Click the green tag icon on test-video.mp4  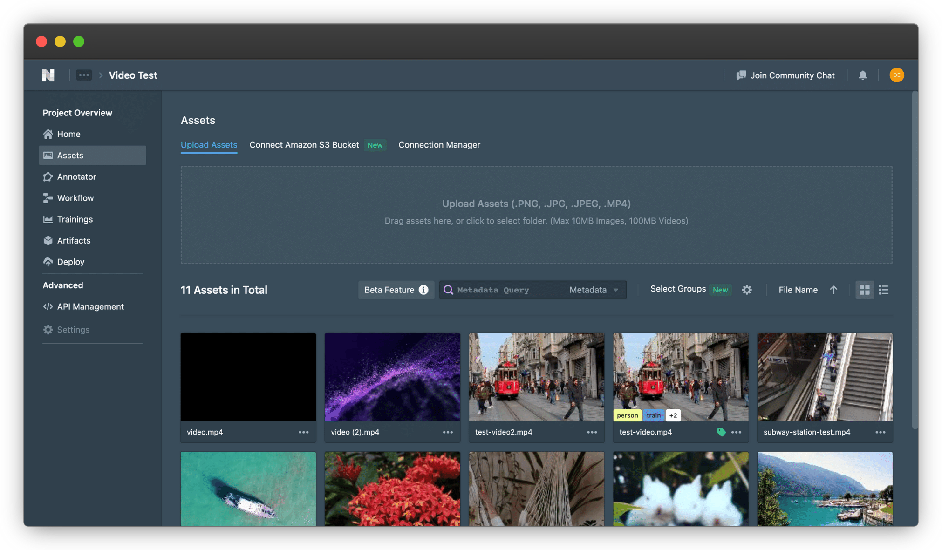pos(721,432)
